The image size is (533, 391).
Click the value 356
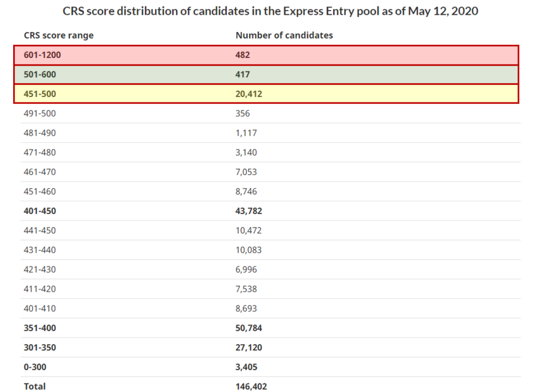point(242,114)
